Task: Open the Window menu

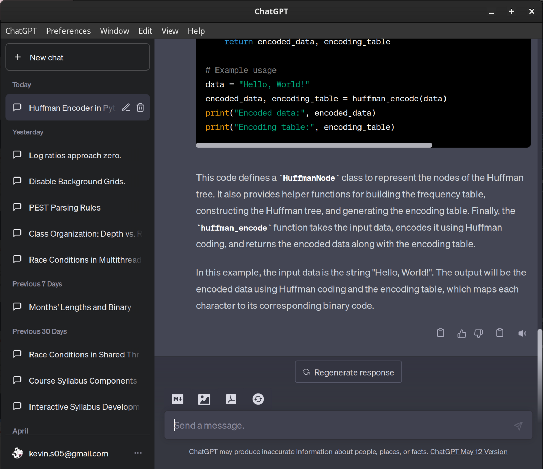Action: 114,31
